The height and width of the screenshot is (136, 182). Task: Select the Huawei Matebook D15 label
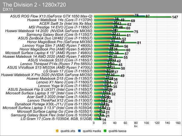(59, 79)
